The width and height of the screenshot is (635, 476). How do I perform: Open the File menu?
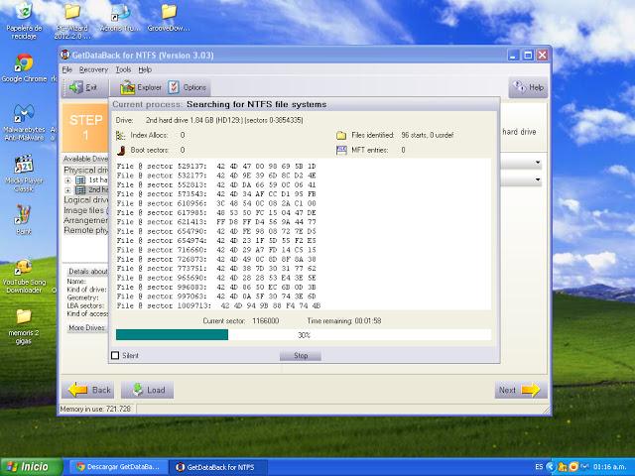click(66, 70)
